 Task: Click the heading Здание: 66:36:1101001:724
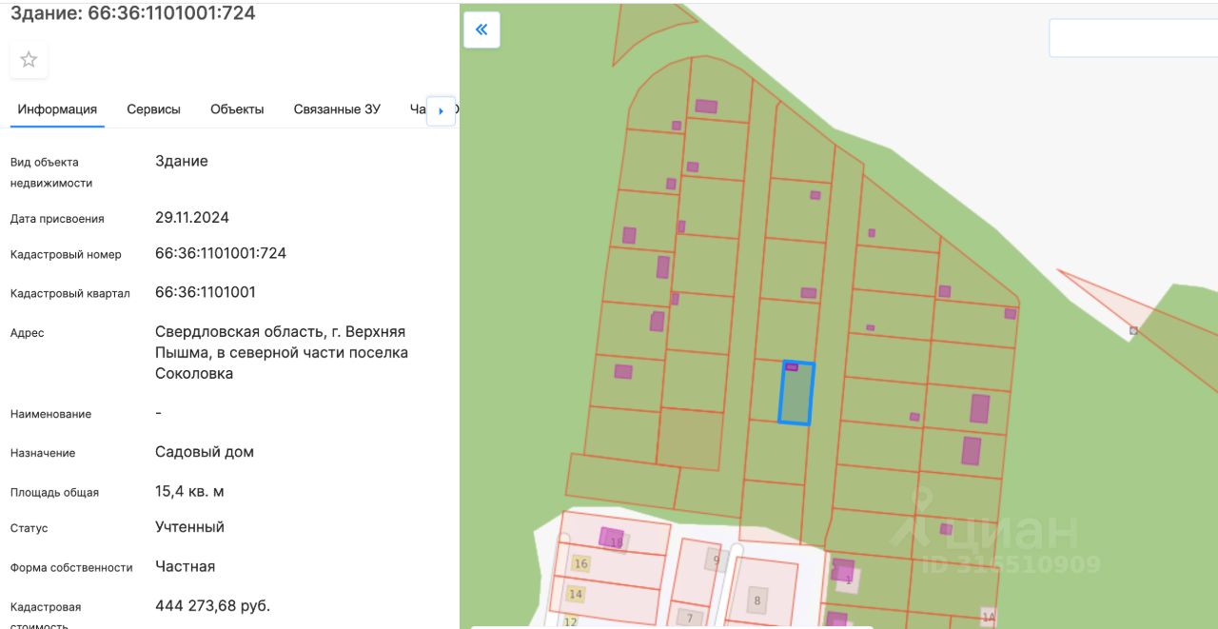[x=133, y=13]
